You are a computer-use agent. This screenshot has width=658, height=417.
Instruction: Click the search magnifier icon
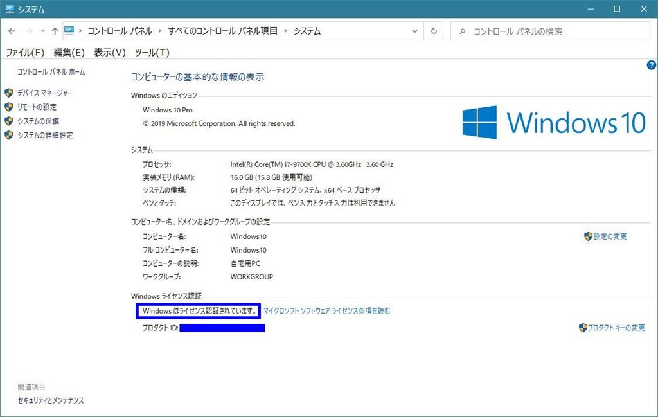pos(463,31)
